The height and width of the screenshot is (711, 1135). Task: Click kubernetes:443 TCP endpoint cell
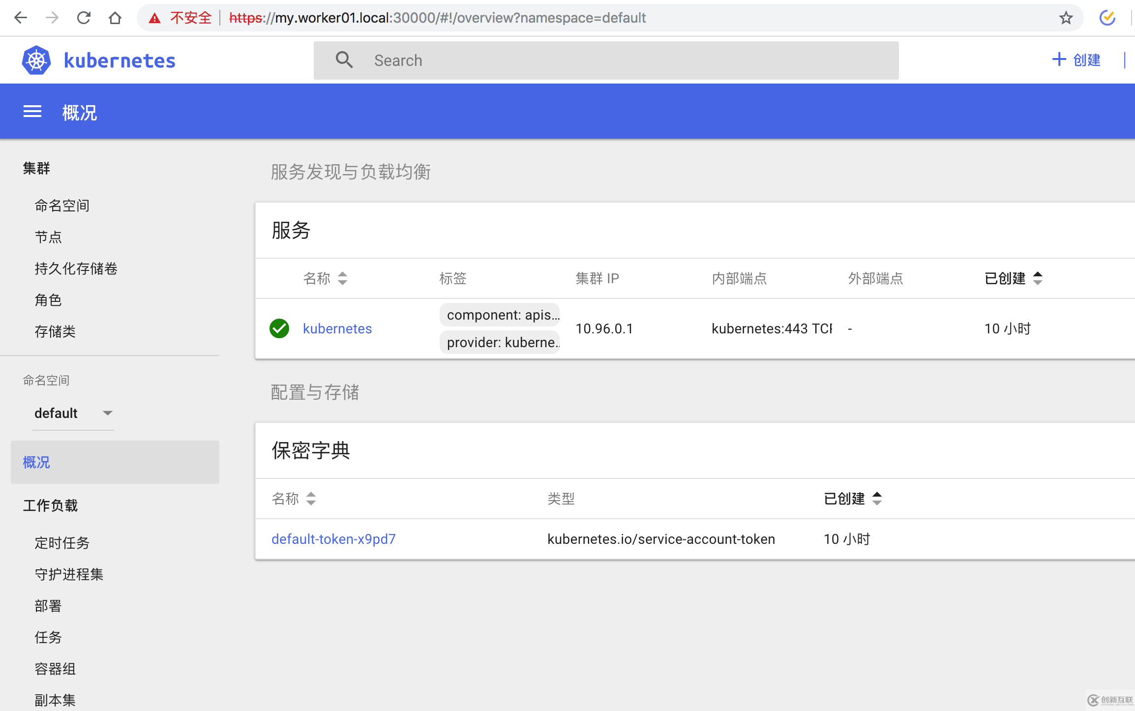[772, 328]
